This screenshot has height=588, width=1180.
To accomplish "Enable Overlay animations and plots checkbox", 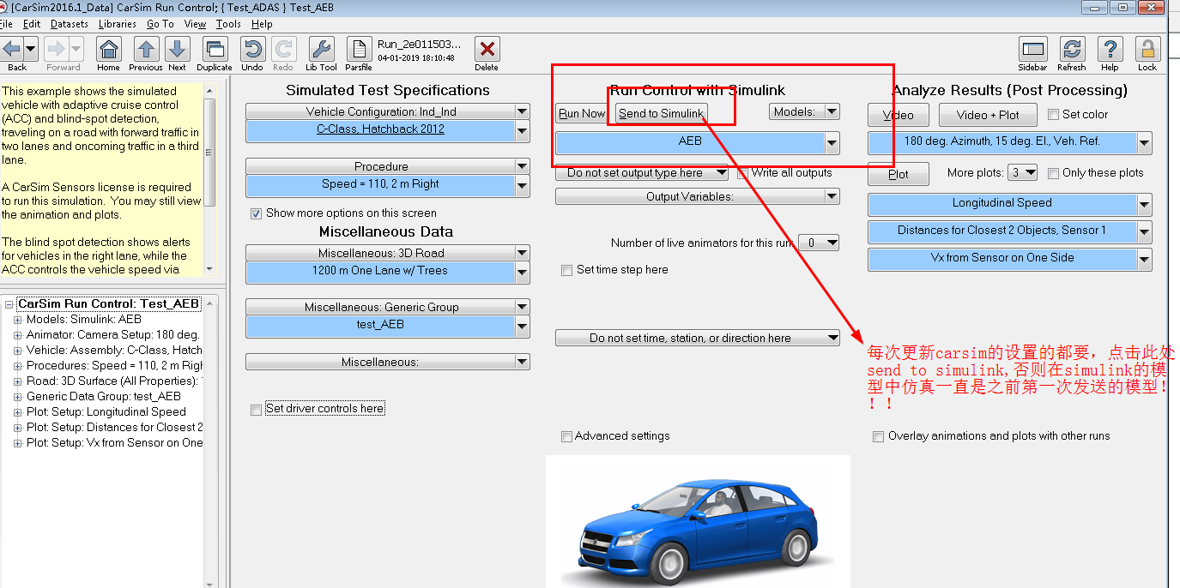I will coord(878,436).
